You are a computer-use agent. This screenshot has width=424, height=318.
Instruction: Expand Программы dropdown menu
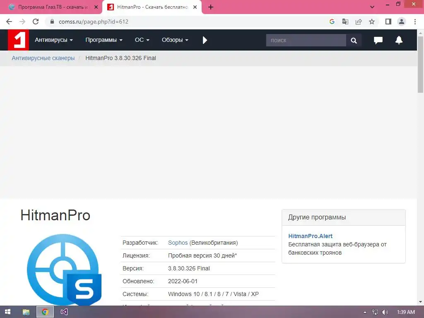coord(104,40)
